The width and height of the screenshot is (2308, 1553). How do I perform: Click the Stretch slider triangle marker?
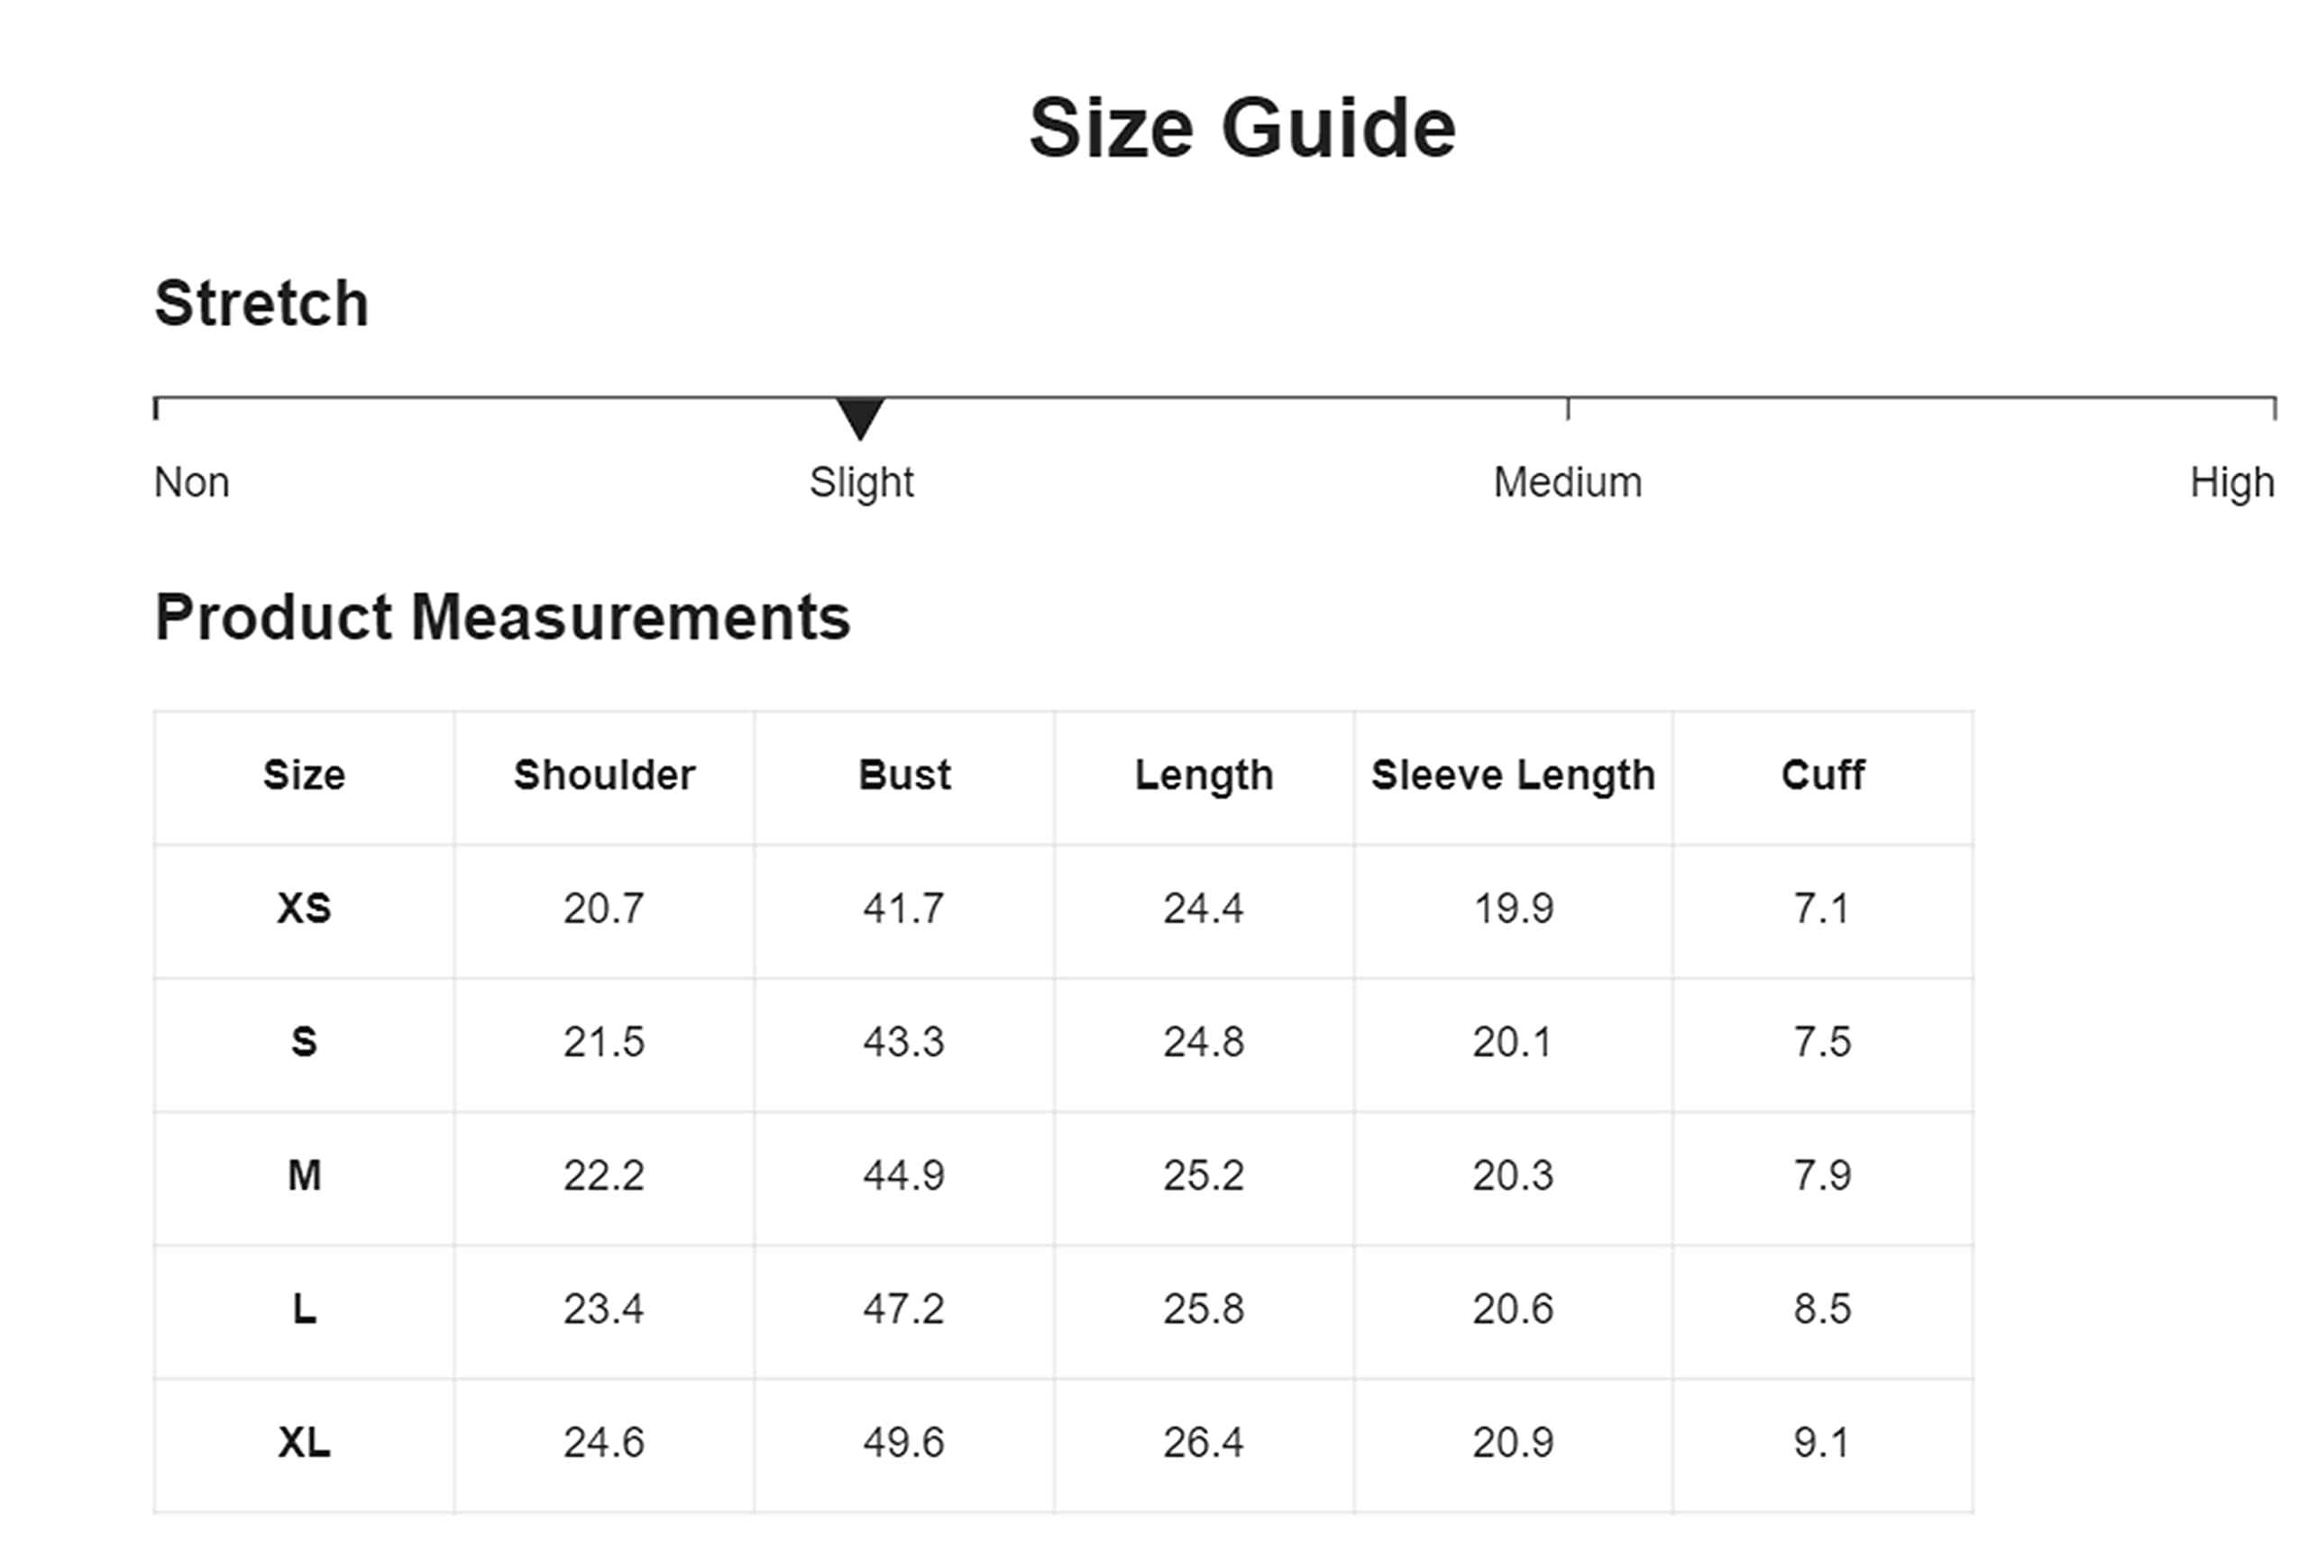[860, 418]
